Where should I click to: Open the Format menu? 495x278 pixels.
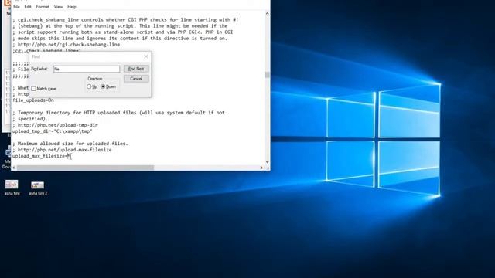(x=43, y=7)
